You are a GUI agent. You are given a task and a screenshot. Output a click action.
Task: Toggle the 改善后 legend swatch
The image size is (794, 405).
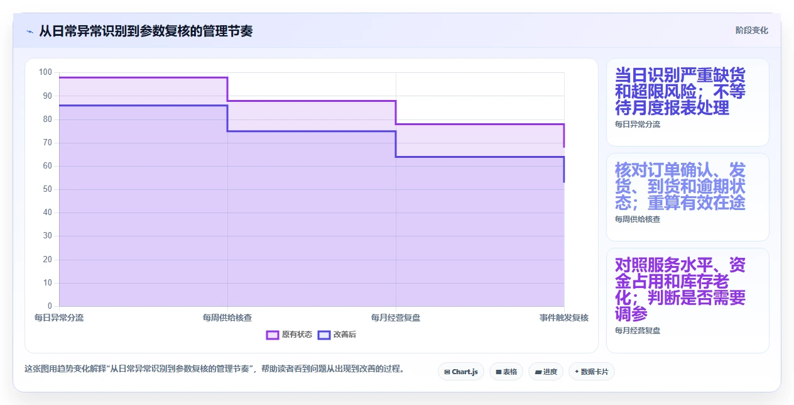[324, 335]
